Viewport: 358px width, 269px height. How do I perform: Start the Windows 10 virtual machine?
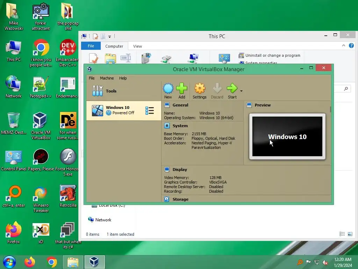click(232, 91)
